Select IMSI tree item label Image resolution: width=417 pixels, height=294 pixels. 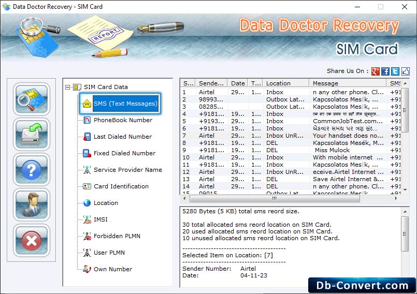coord(100,219)
